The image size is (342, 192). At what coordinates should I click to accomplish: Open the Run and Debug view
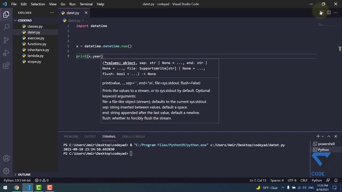(6, 53)
